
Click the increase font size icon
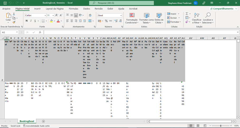57,16
